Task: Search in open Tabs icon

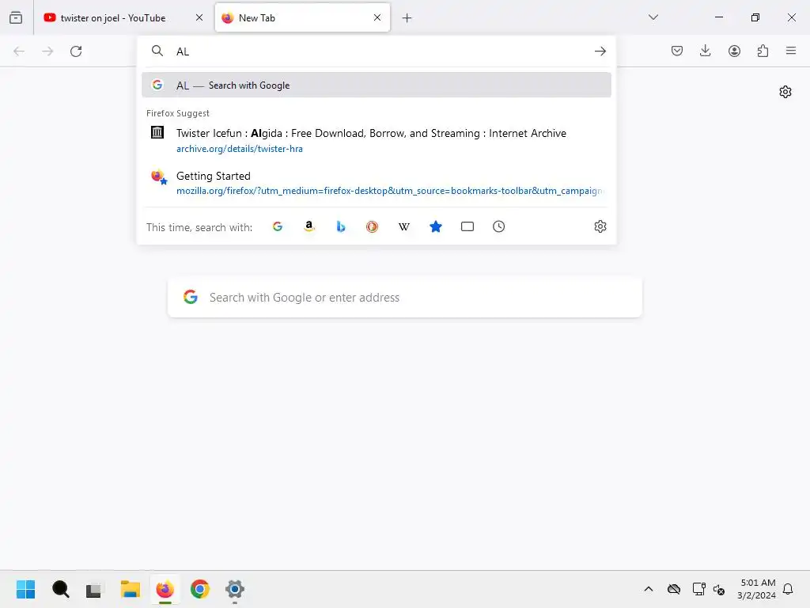Action: click(467, 226)
